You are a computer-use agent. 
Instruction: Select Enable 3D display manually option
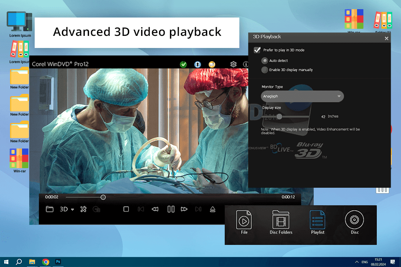265,70
